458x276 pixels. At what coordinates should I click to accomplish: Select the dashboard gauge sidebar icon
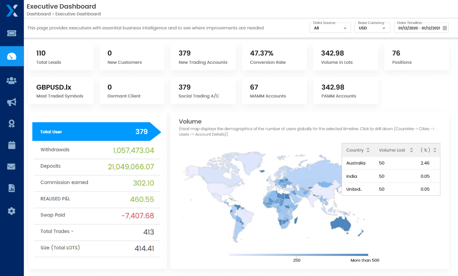(12, 56)
